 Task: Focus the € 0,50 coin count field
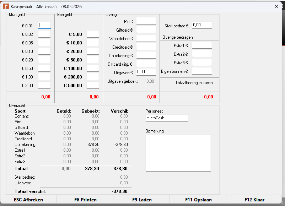point(44,68)
